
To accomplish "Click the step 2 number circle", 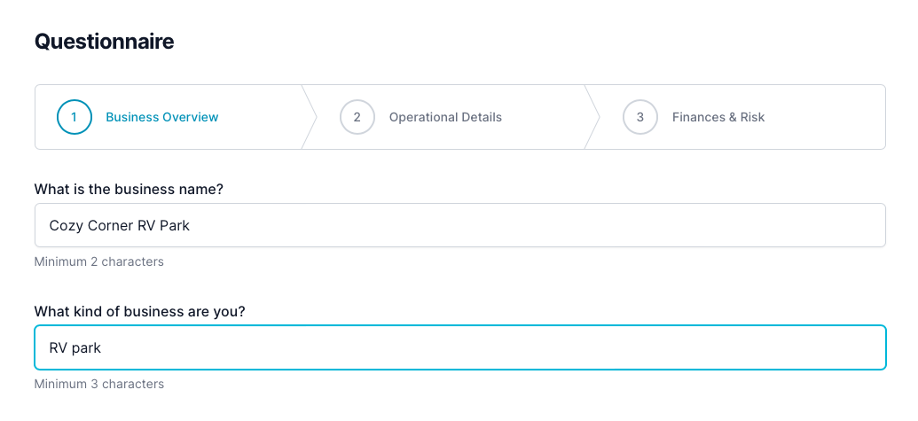I will tap(357, 117).
